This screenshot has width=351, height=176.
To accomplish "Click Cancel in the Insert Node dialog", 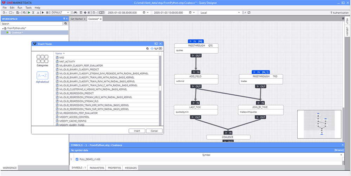I will tap(154, 131).
